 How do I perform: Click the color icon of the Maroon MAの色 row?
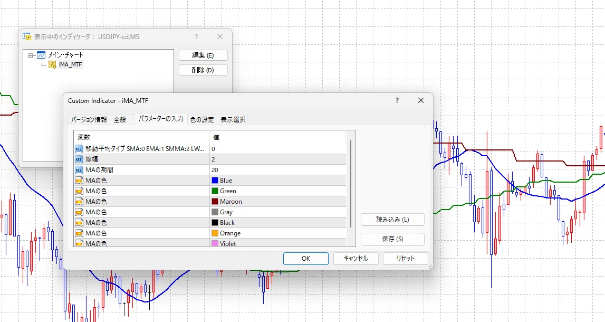click(79, 202)
